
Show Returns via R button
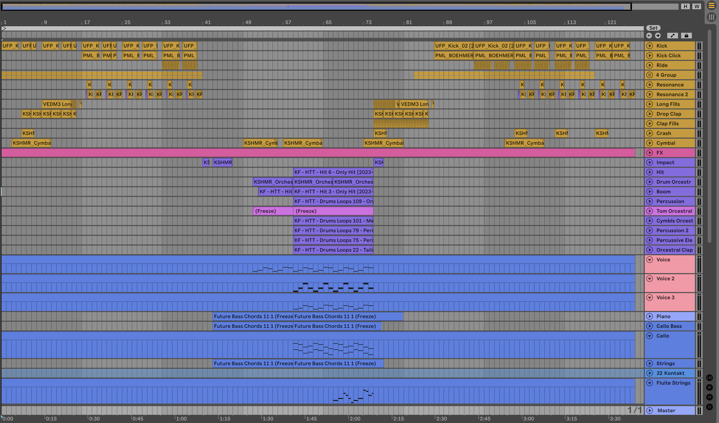tap(709, 387)
